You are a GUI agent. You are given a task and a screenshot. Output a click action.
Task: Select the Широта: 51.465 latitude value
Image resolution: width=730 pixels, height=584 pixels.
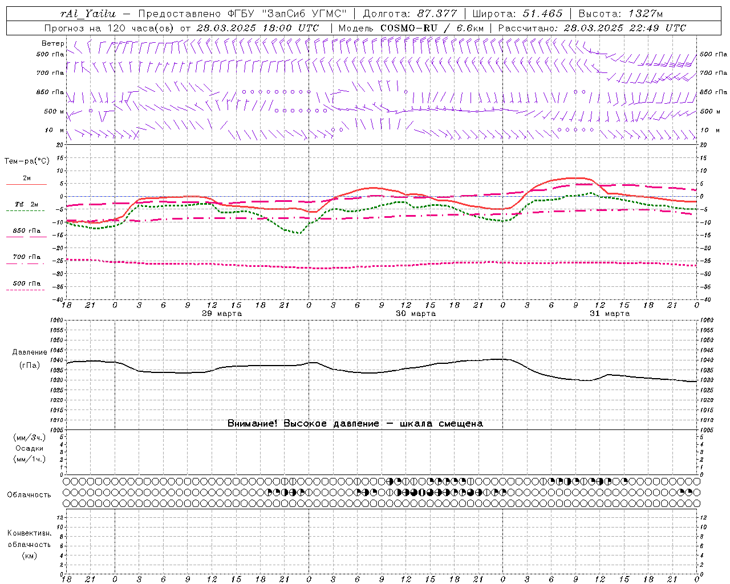(x=518, y=14)
